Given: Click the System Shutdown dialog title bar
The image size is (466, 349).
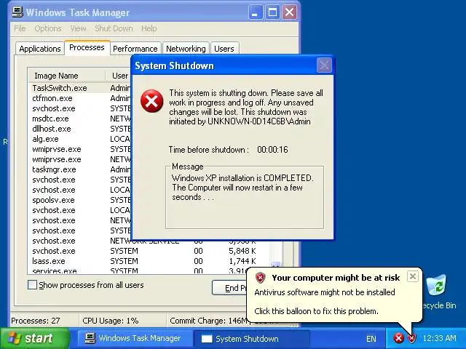Looking at the screenshot, I should click(224, 65).
